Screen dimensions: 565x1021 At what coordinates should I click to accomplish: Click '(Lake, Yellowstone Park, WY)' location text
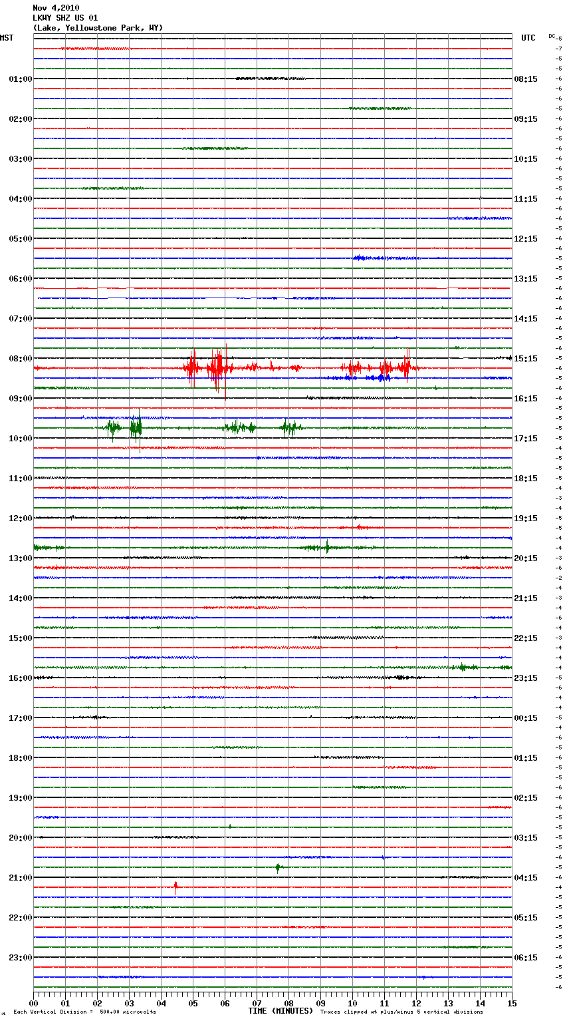98,28
